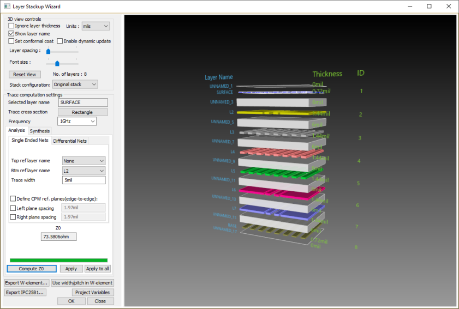This screenshot has height=309, width=459.
Task: Uncheck Show layer name option
Action: (11, 34)
